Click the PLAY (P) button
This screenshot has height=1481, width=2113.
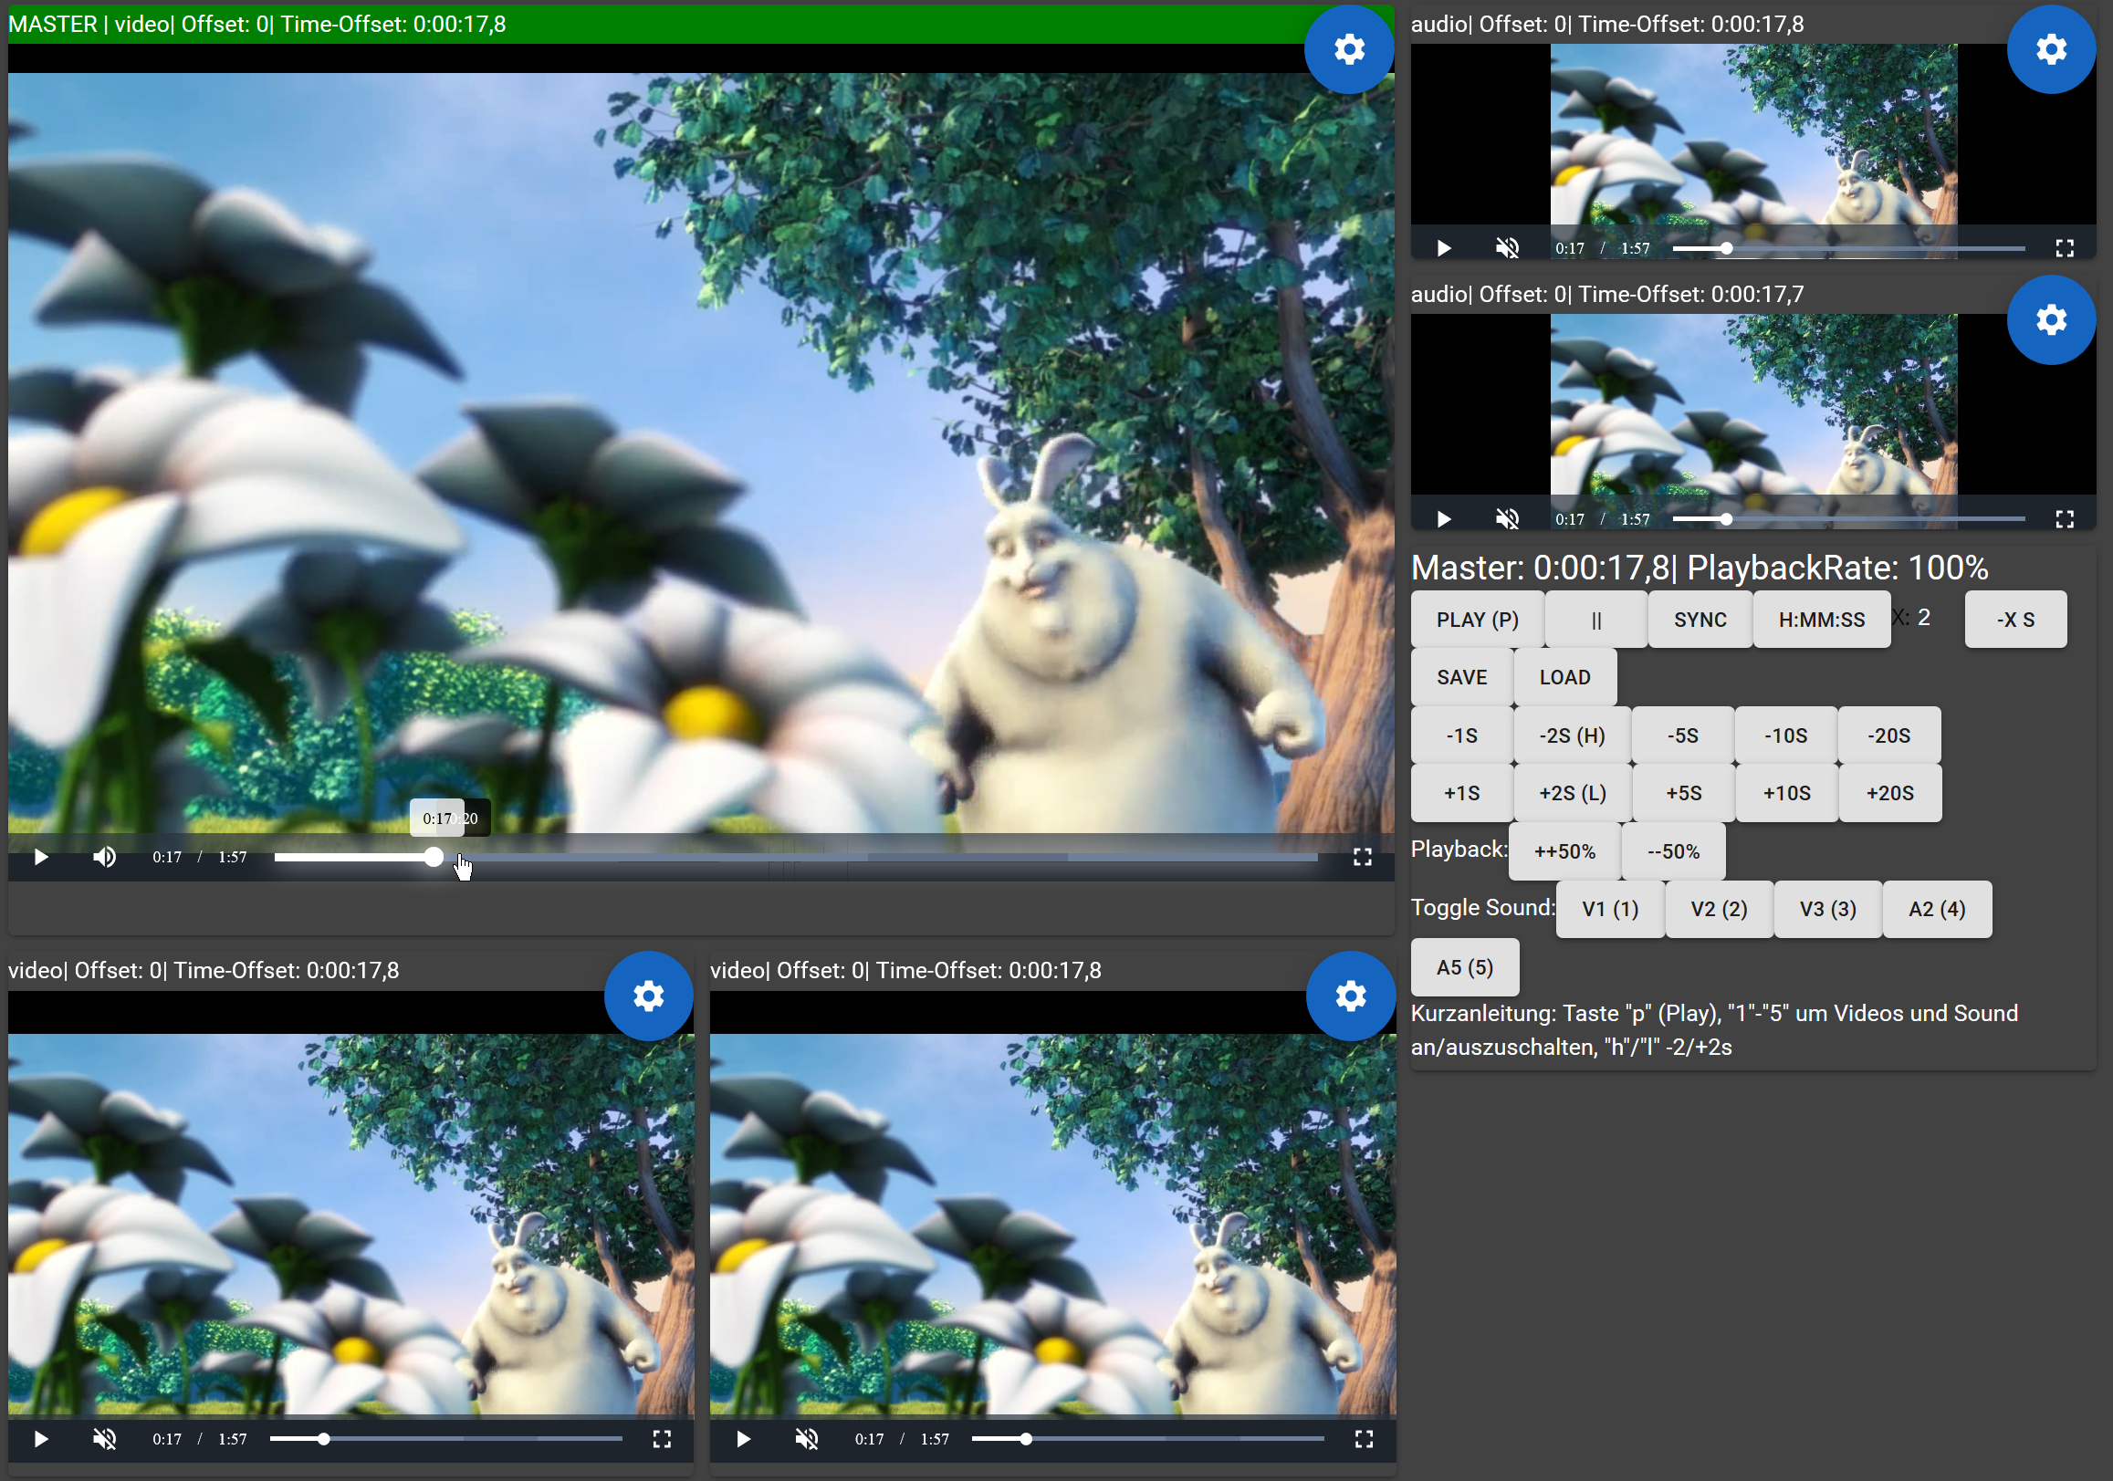coord(1476,619)
